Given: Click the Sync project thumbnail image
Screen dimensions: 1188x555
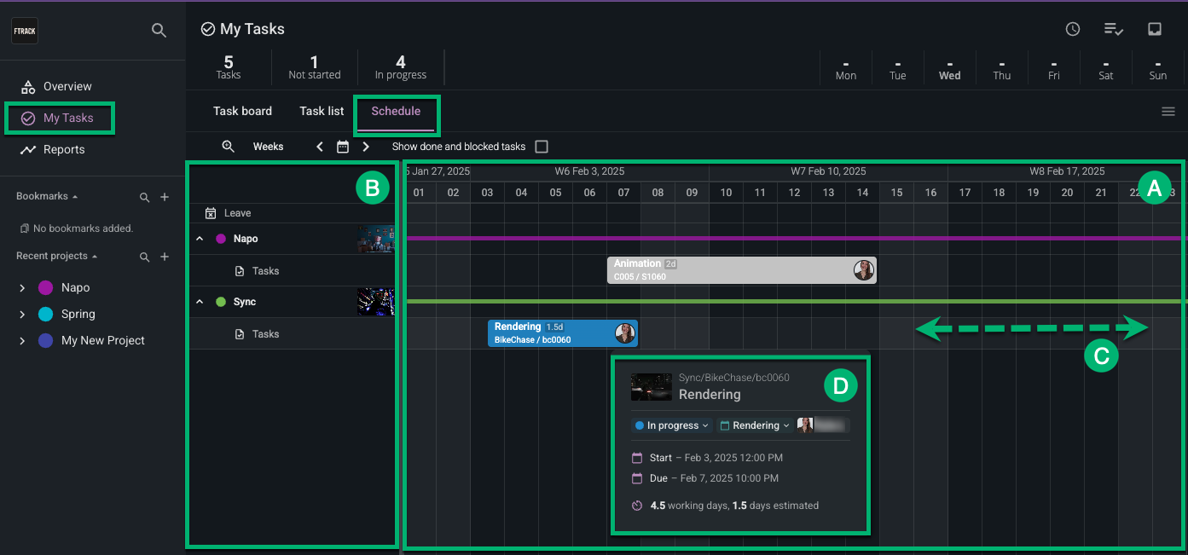Looking at the screenshot, I should [376, 301].
